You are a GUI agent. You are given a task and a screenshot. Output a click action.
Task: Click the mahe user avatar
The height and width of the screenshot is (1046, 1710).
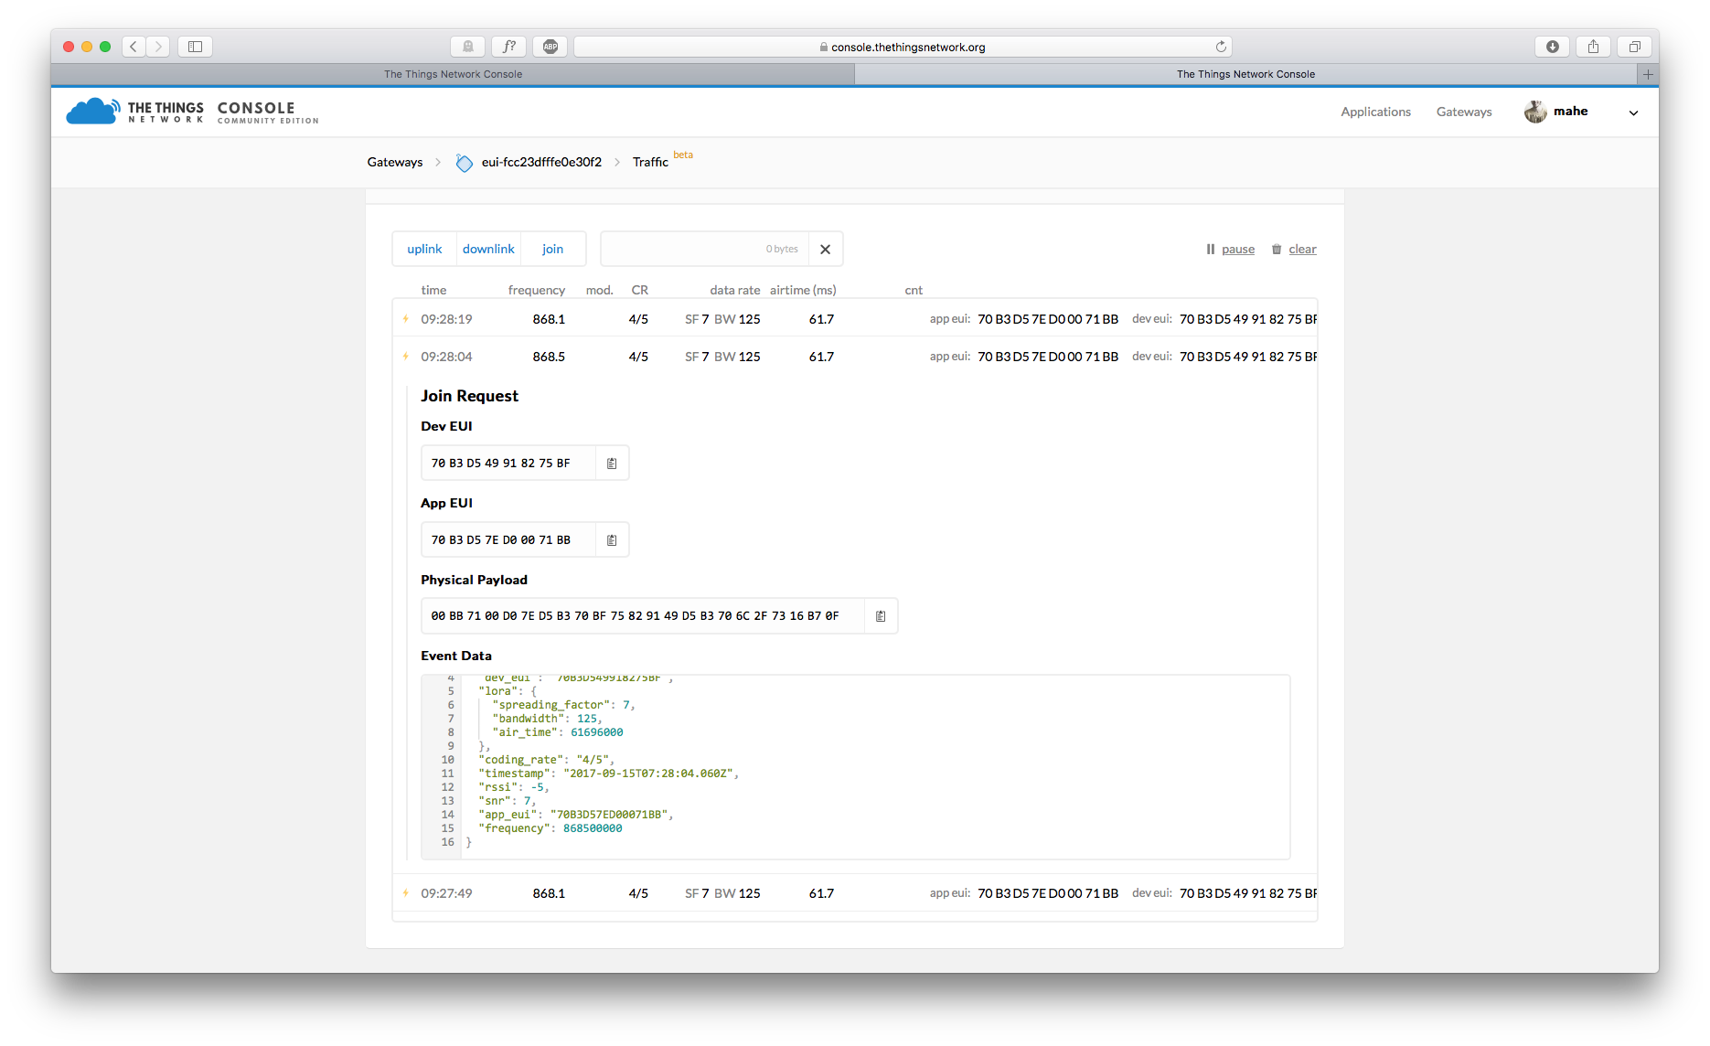tap(1535, 112)
